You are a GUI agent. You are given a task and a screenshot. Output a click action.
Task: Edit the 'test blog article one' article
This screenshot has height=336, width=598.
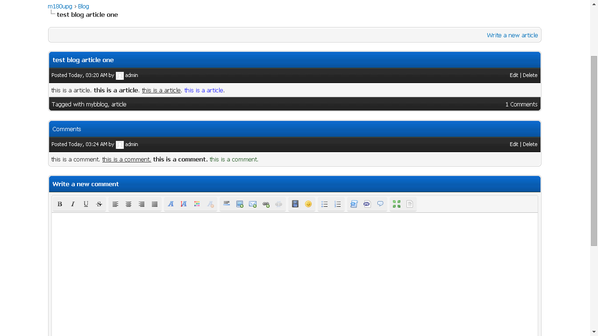[514, 75]
